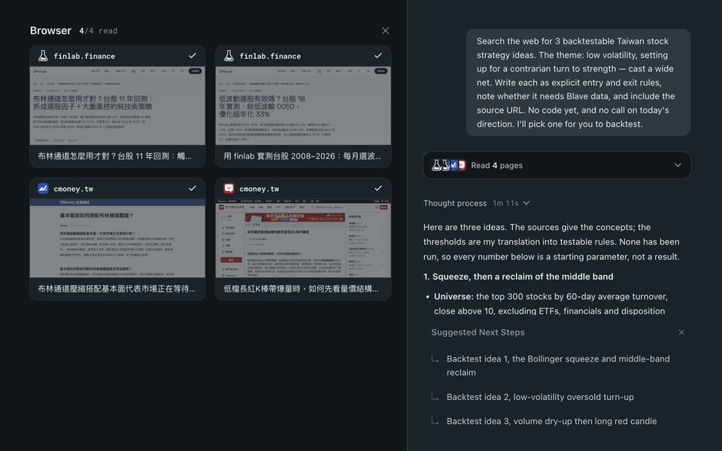Choose suggestion Backtest idea 2, low-volatility oversold turn-up
Image resolution: width=722 pixels, height=451 pixels.
[540, 397]
